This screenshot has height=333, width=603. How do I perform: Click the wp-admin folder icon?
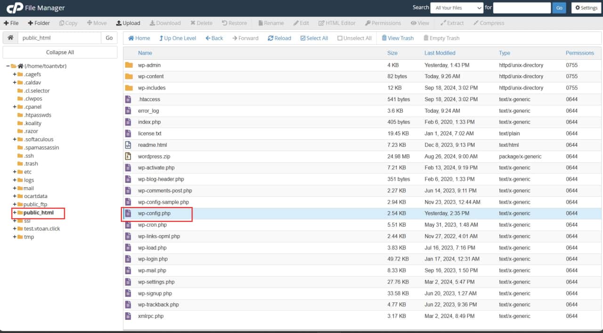point(129,65)
